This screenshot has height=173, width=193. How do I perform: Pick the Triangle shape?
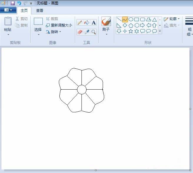coord(154,19)
